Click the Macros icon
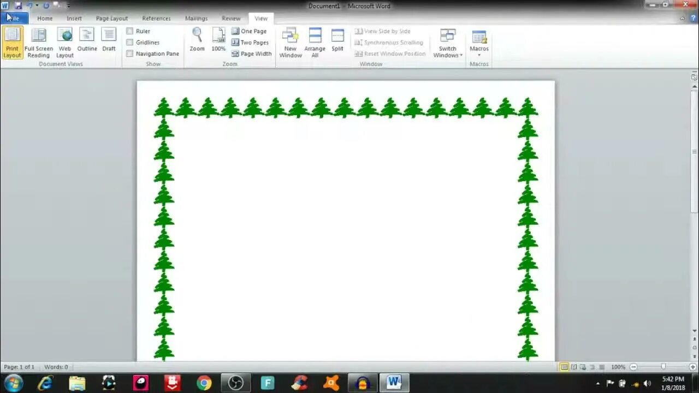Viewport: 699px width, 393px height. tap(479, 37)
